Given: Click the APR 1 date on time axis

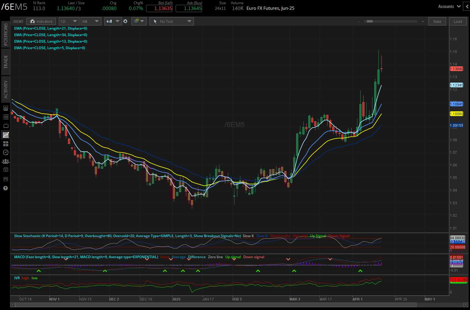Looking at the screenshot, I should [357, 299].
